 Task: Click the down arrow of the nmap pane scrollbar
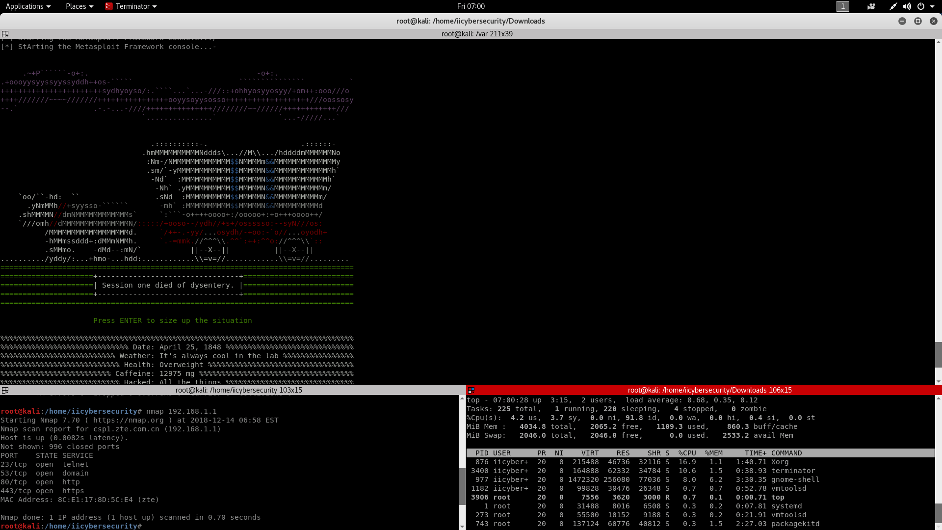click(x=462, y=527)
